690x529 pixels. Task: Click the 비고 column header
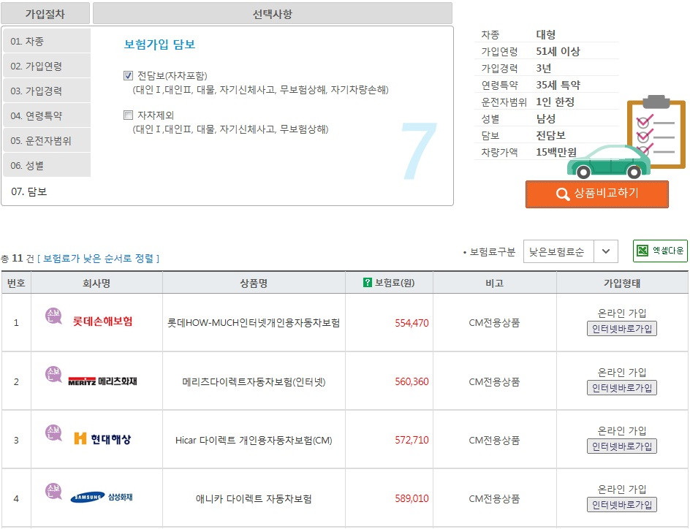pos(495,283)
